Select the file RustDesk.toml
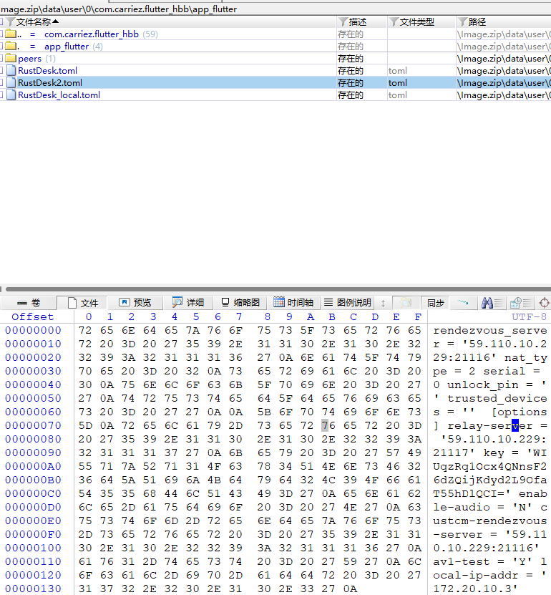The width and height of the screenshot is (551, 595). (47, 71)
